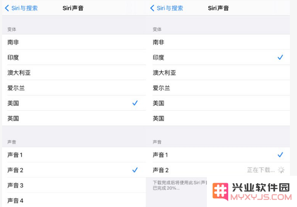297x207 pixels.
Task: Go back to Siri与搜索 in right screen
Action: [167, 8]
